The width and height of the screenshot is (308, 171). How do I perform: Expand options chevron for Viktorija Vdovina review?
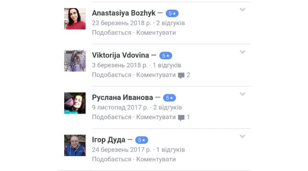tap(243, 52)
